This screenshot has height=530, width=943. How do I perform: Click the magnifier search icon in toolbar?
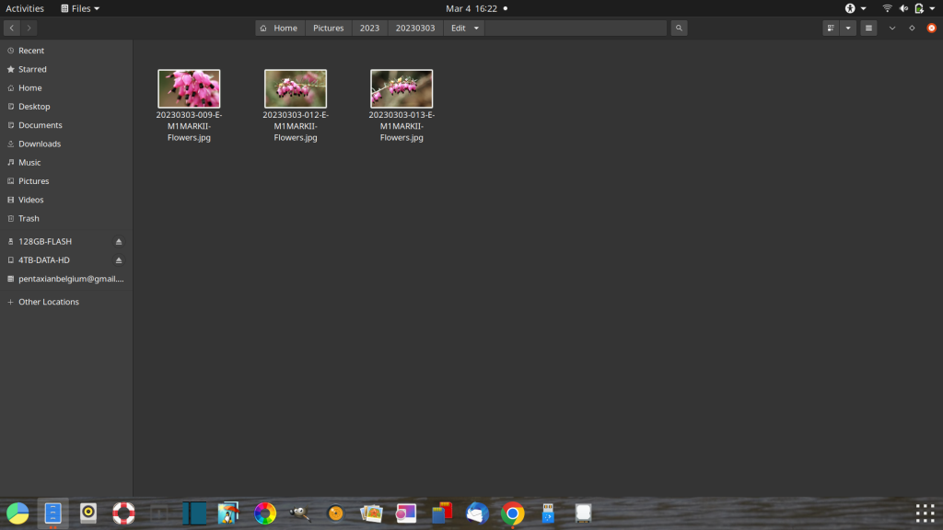(679, 29)
